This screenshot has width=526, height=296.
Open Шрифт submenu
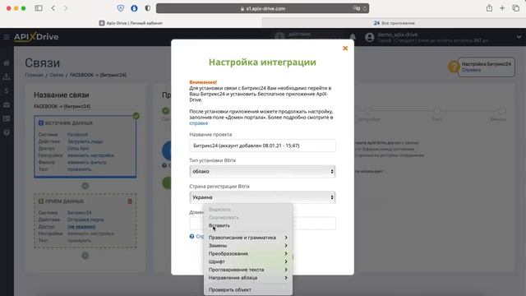click(x=248, y=261)
